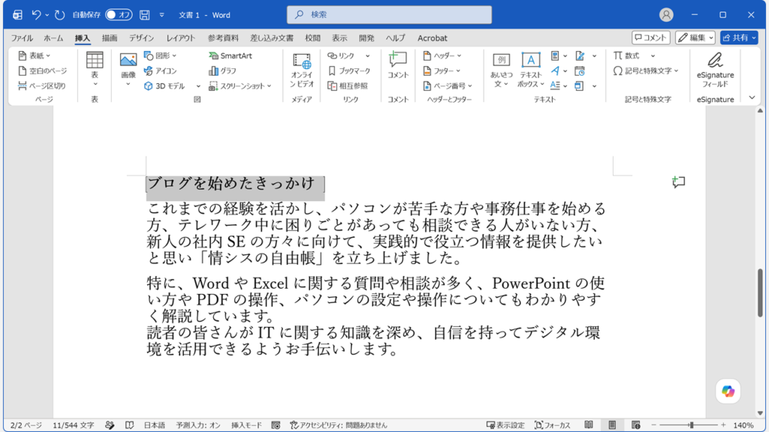Screen dimensions: 769x432
Task: Open the 記号と特殊文字 symbol dropdown
Action: 645,71
